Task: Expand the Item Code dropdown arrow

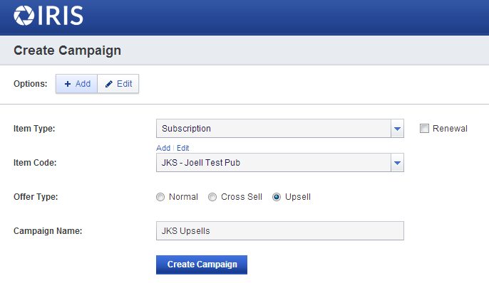Action: coord(397,163)
